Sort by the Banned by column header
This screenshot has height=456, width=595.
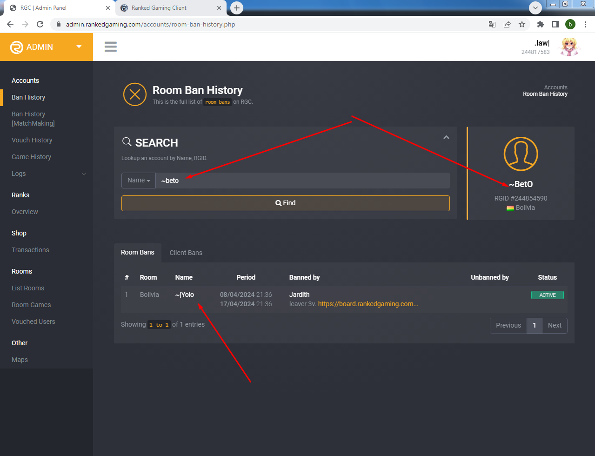tap(305, 277)
